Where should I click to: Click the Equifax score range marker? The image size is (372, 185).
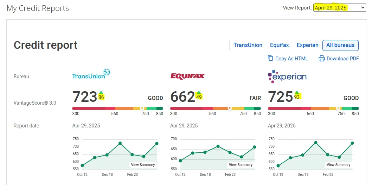(230, 108)
